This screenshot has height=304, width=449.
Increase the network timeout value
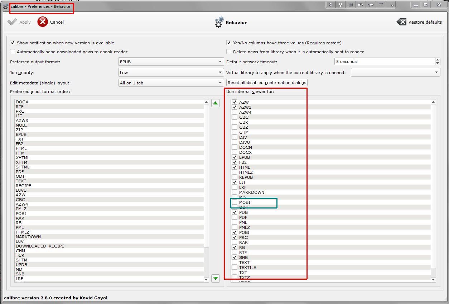438,60
